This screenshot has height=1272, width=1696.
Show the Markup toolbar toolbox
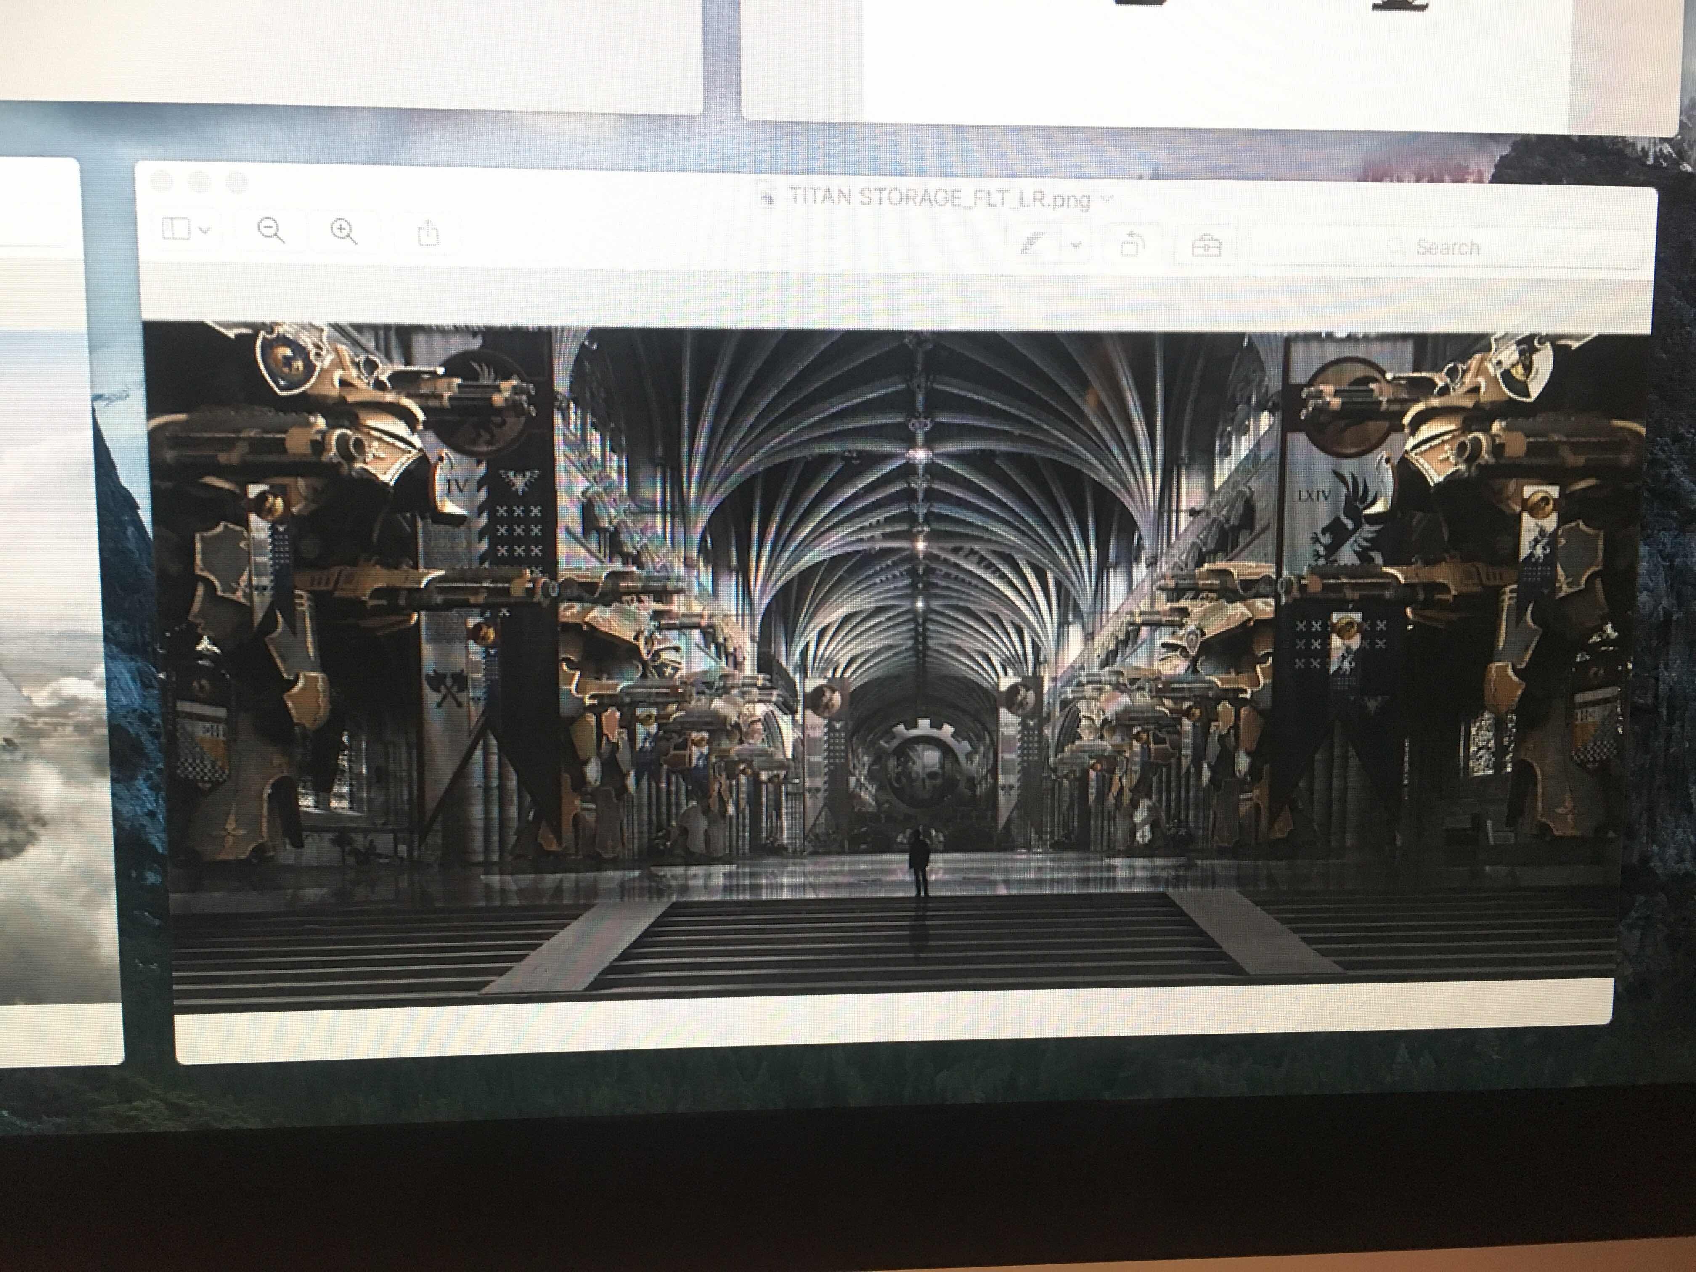(x=1206, y=247)
